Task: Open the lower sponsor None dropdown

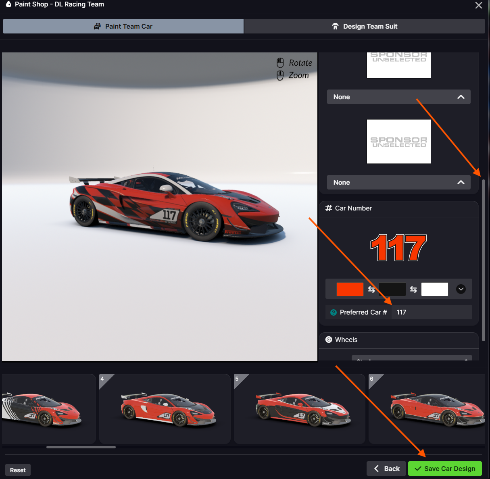Action: pyautogui.click(x=398, y=183)
